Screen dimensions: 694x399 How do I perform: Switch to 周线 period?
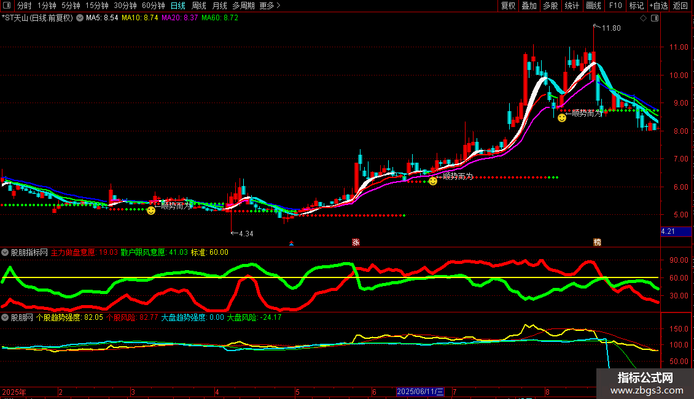[x=199, y=6]
